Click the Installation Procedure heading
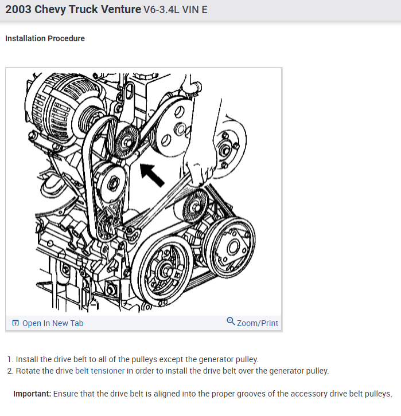Screen dimensions: 401x416 (45, 38)
